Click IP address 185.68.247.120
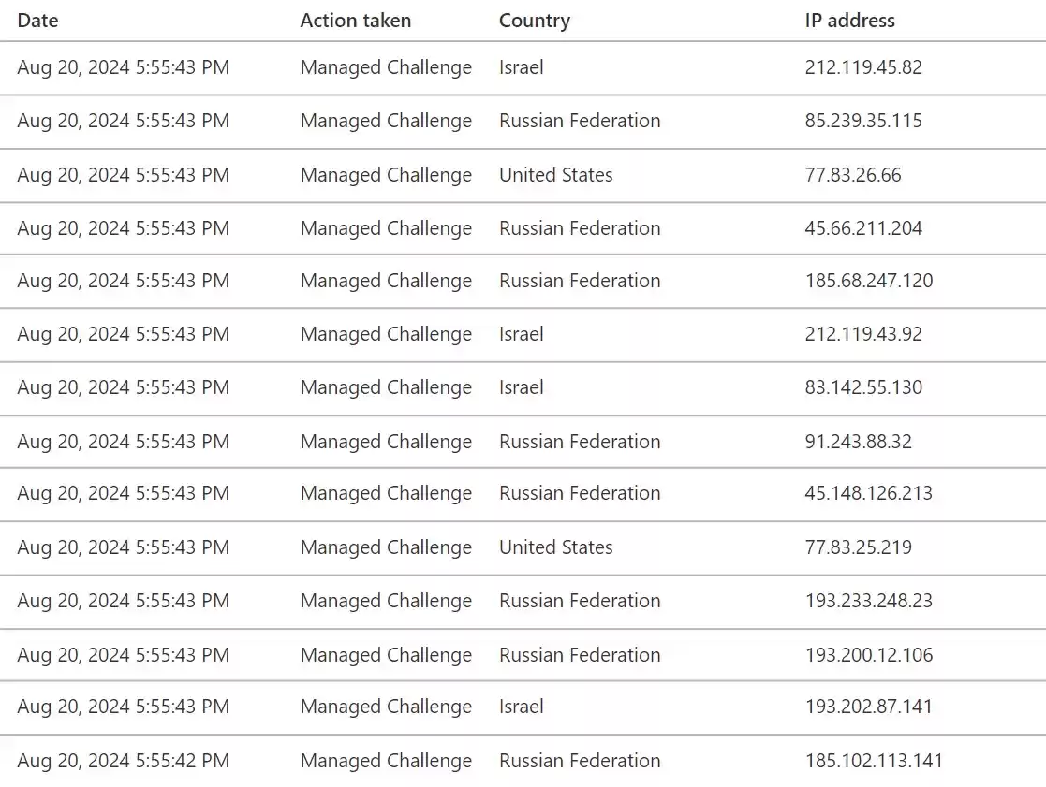Screen dimensions: 1046x787 pos(869,281)
